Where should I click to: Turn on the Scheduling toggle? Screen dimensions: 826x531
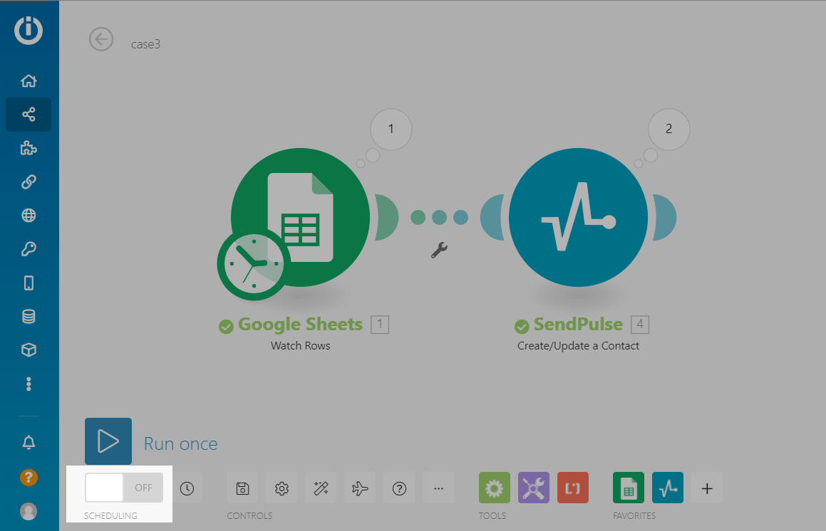(x=124, y=488)
